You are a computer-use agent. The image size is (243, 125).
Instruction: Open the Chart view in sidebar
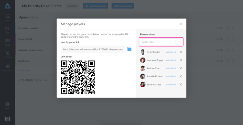[x=7, y=30]
